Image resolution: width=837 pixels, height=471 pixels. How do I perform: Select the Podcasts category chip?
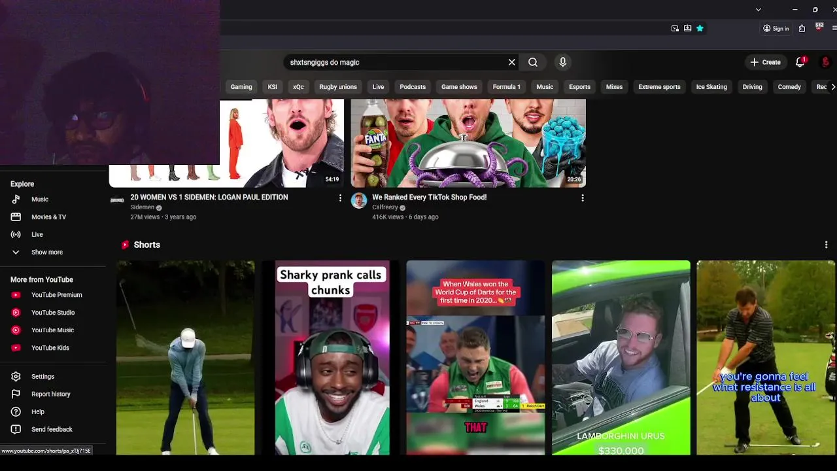[x=413, y=86]
